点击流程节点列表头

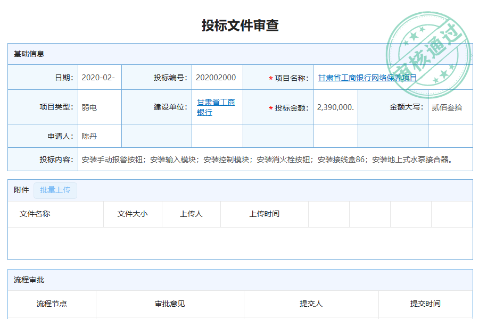point(52,304)
